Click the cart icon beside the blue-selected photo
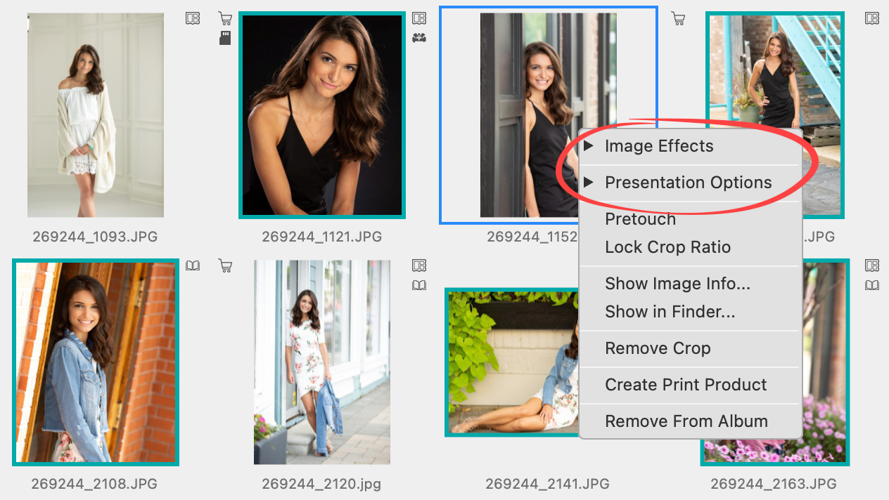The width and height of the screenshot is (889, 500). [x=678, y=18]
